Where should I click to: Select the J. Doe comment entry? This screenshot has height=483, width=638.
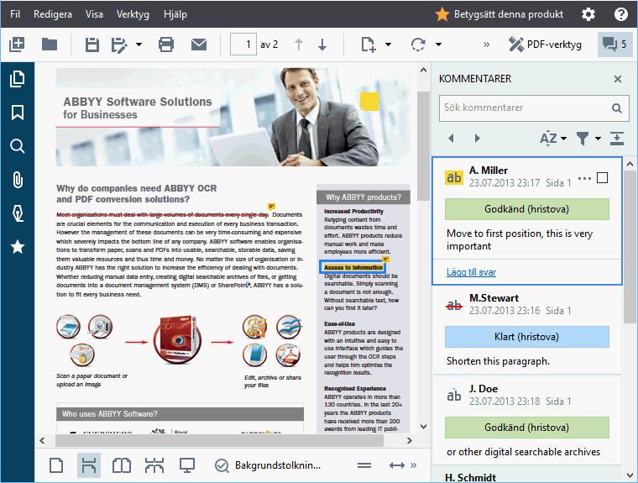tap(527, 420)
